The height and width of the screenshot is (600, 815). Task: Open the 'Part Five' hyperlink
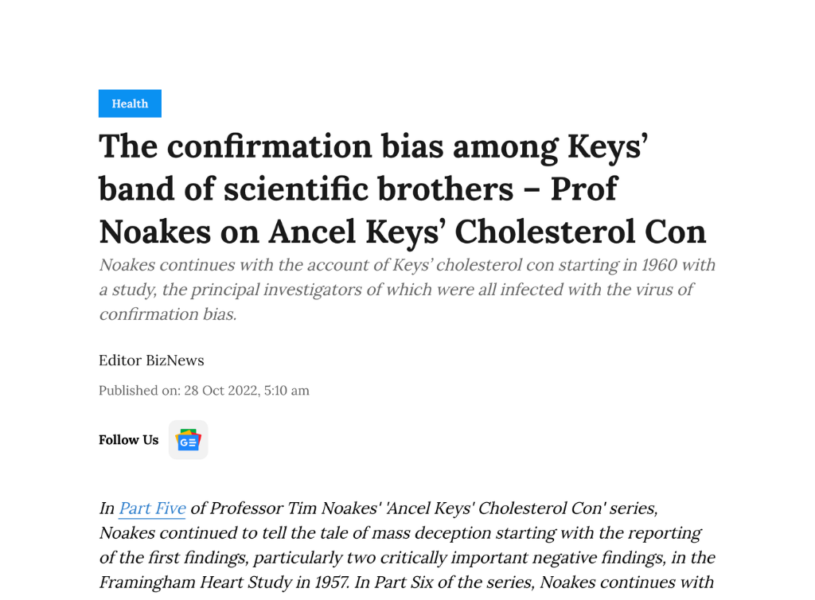[152, 508]
